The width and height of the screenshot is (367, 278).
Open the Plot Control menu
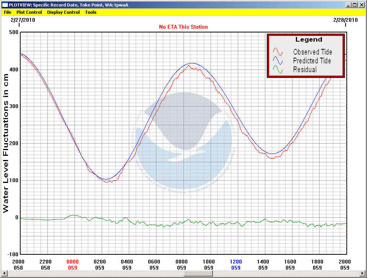coord(28,12)
